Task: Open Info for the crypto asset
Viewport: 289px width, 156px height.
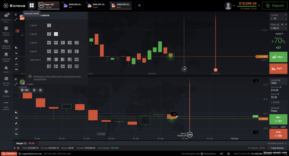Action: click(x=25, y=90)
